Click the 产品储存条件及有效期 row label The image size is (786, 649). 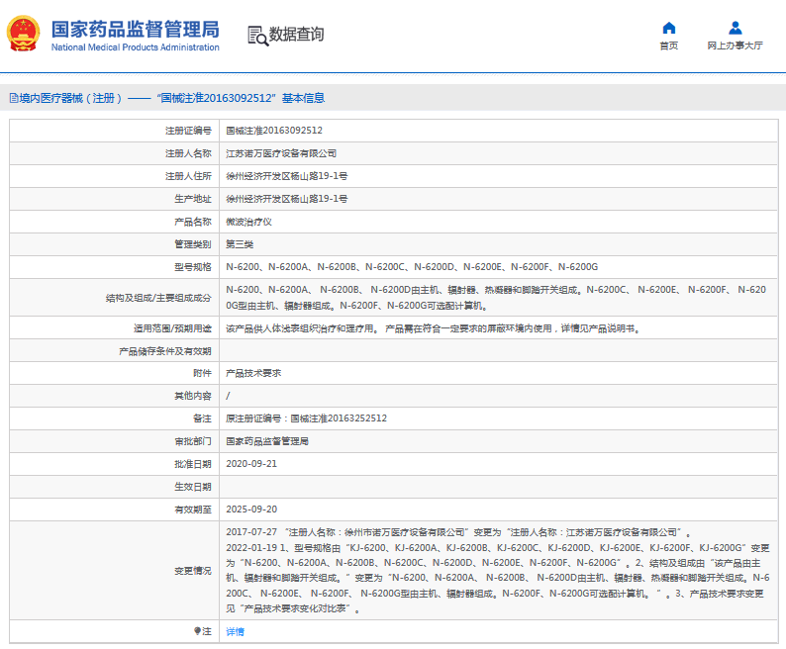point(165,351)
